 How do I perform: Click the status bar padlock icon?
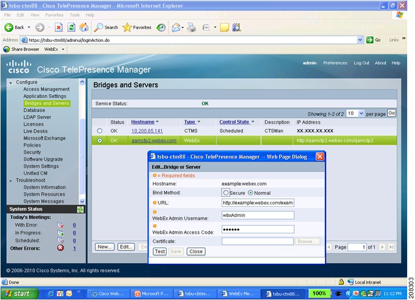(341, 282)
